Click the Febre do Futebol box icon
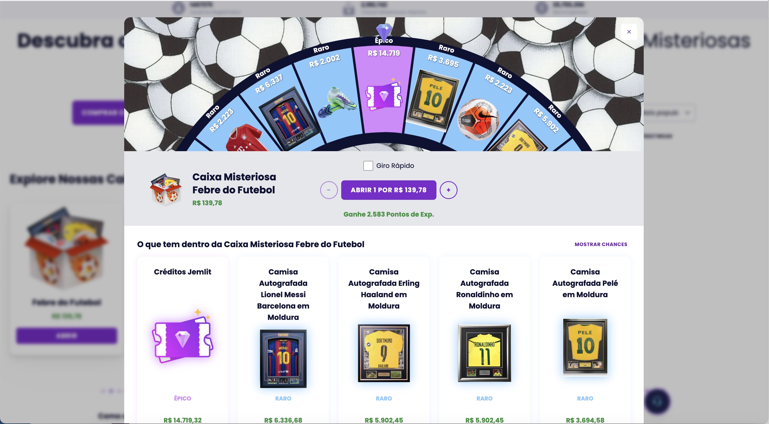769x424 pixels. click(x=166, y=190)
